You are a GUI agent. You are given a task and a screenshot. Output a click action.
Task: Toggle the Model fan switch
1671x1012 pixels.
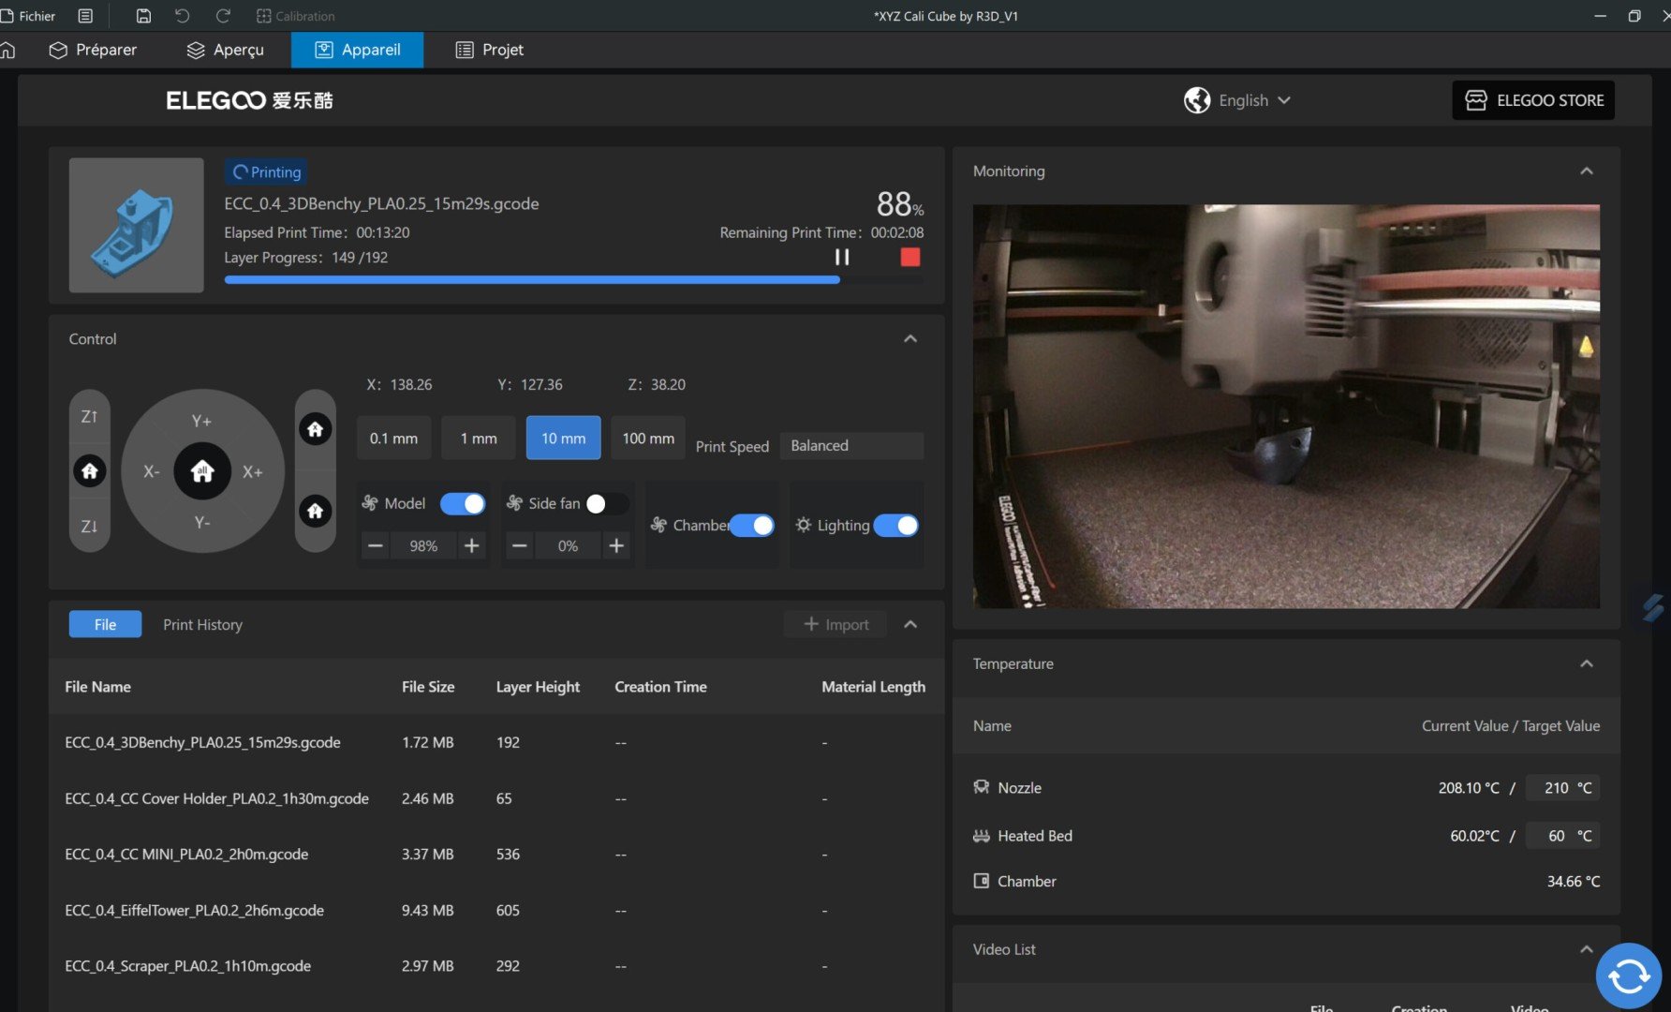coord(463,504)
